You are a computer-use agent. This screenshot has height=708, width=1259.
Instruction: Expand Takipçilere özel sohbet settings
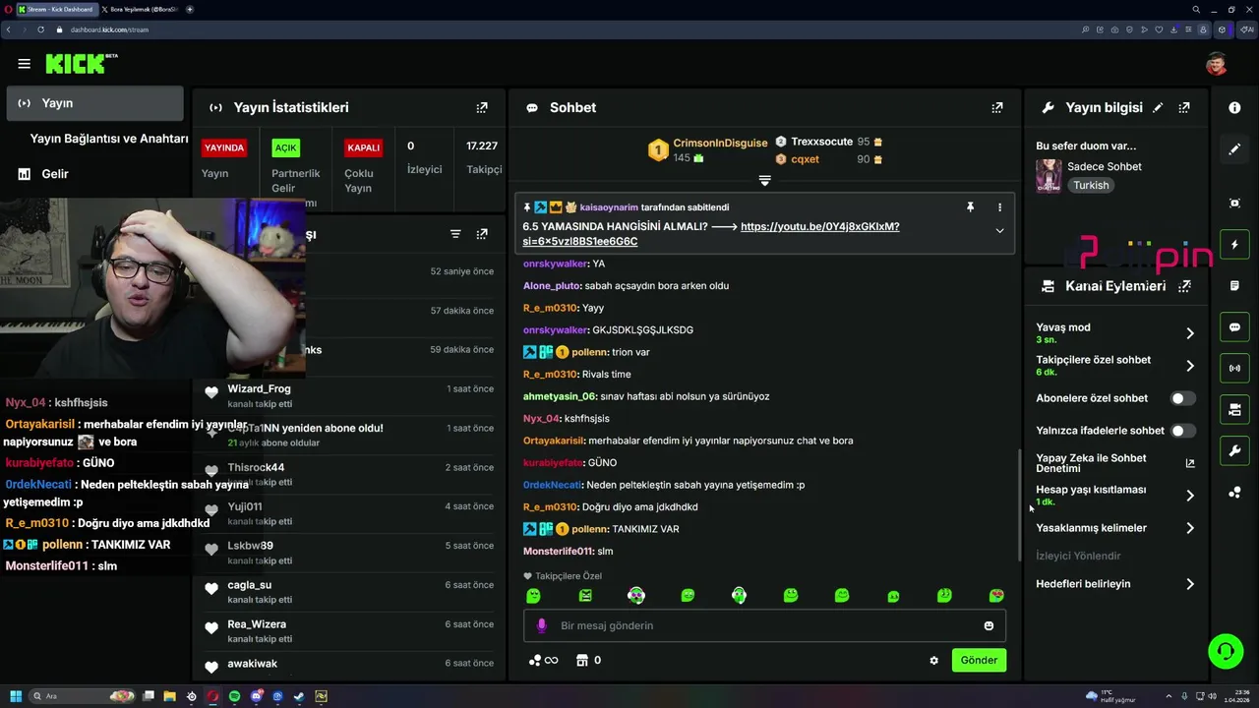pos(1189,366)
